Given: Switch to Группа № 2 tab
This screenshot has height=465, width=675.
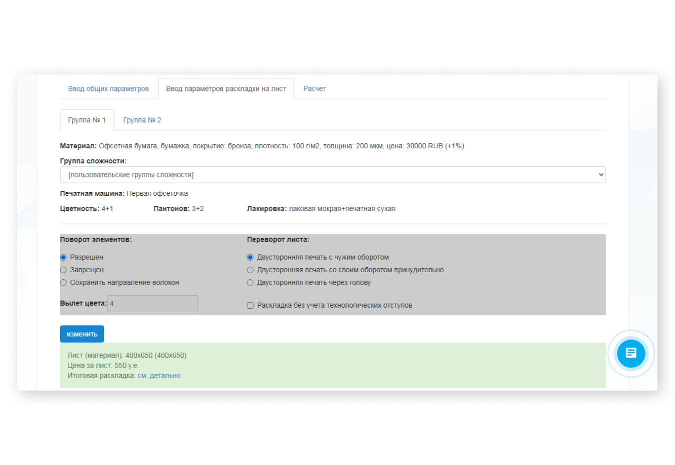Looking at the screenshot, I should [x=142, y=120].
